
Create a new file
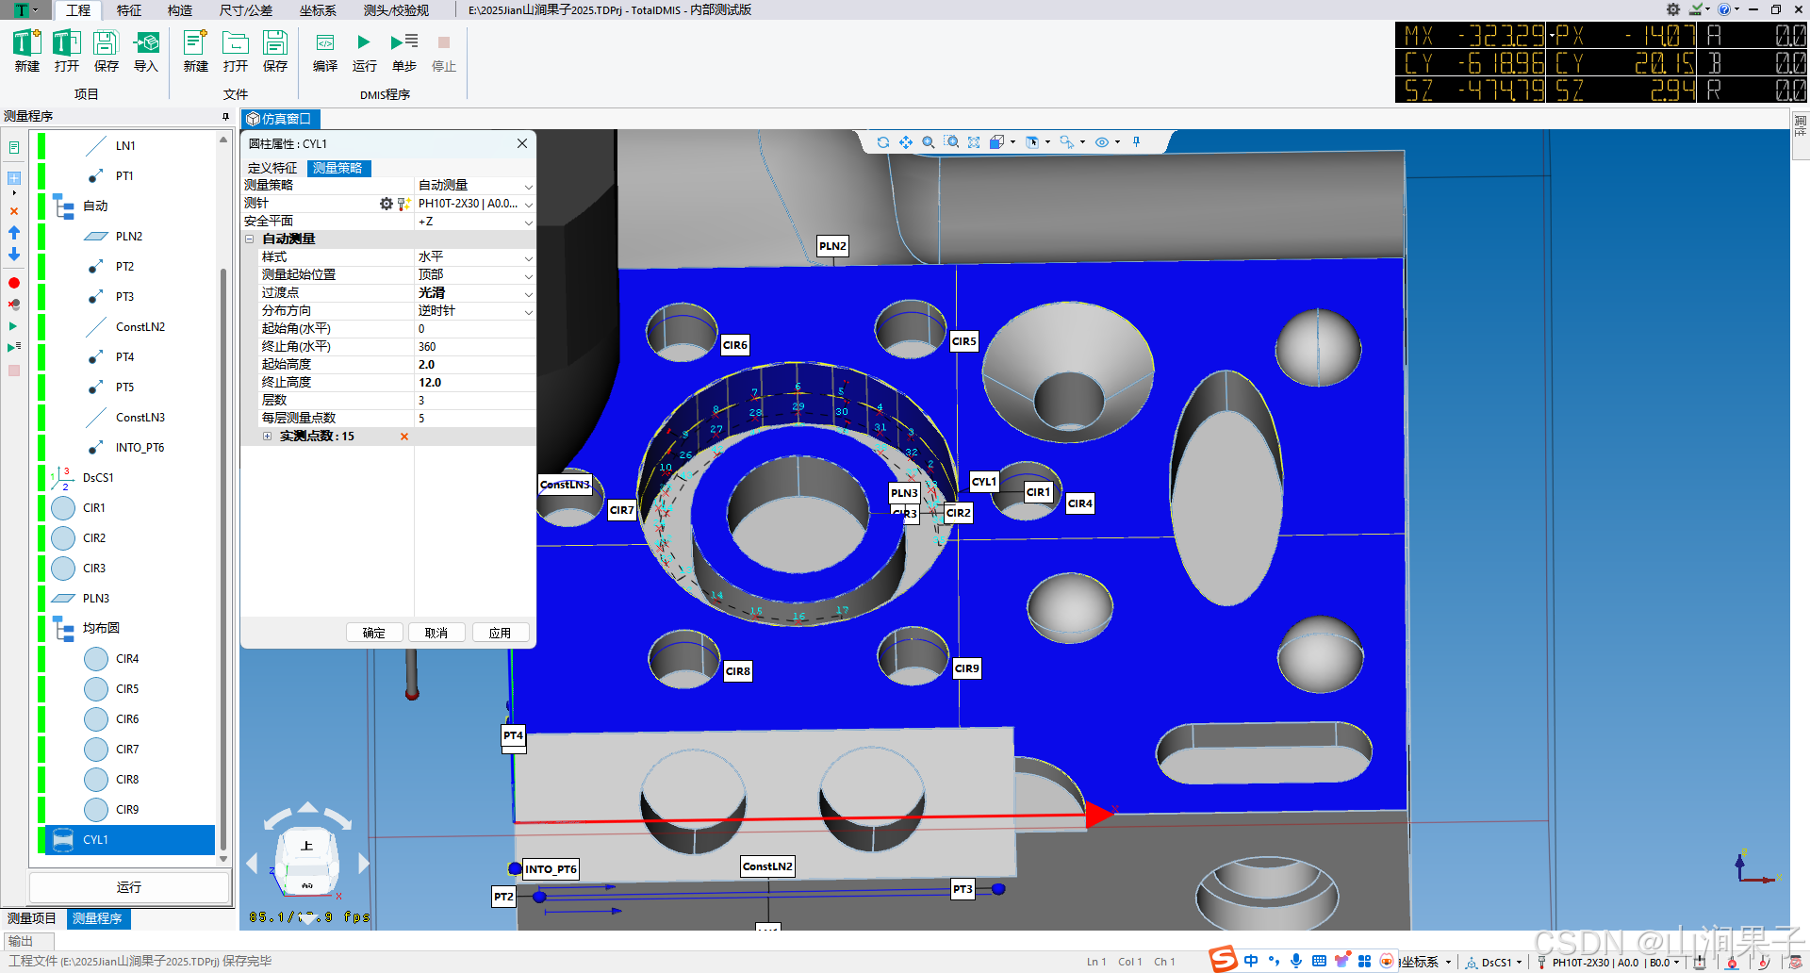195,51
